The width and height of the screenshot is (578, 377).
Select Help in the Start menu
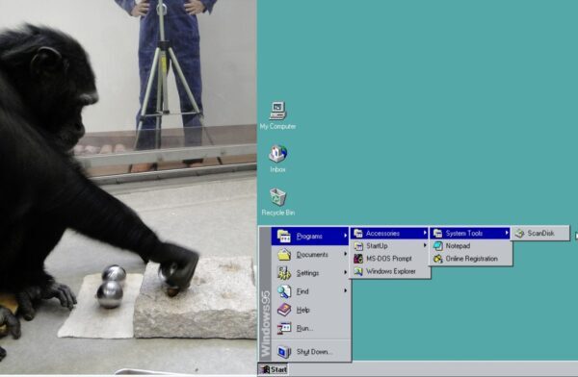[x=310, y=310]
